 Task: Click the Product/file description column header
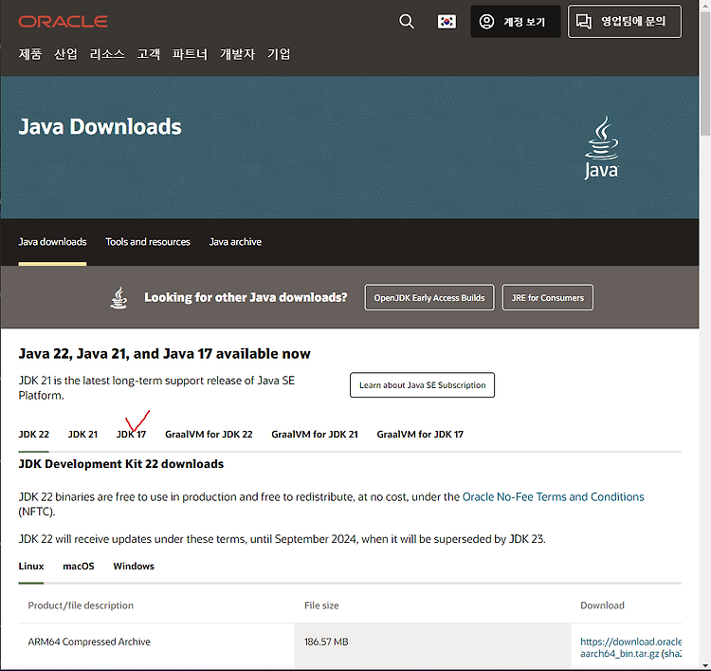click(x=81, y=606)
